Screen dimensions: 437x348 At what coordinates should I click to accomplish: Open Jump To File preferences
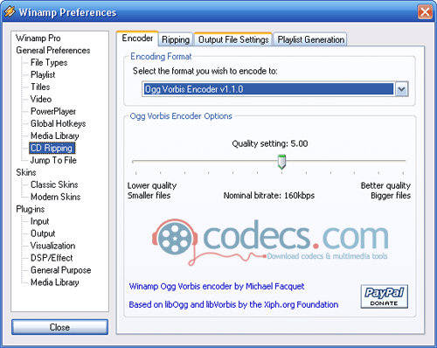(53, 160)
